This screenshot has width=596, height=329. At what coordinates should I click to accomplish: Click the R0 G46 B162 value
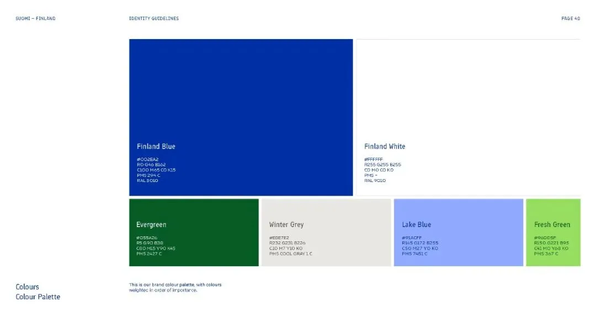pos(151,165)
